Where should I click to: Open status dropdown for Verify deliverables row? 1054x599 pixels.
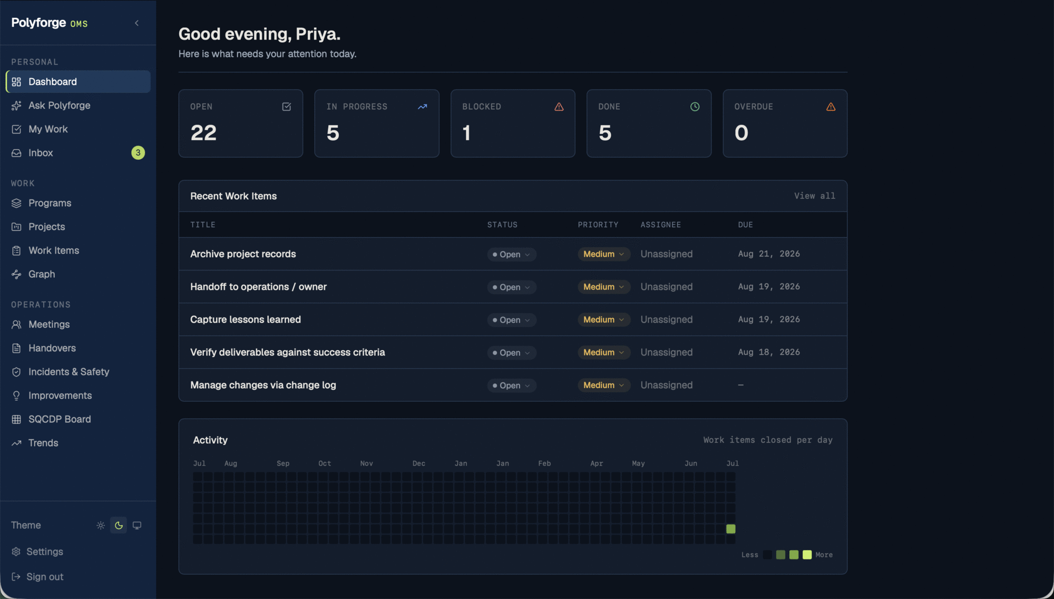(512, 352)
